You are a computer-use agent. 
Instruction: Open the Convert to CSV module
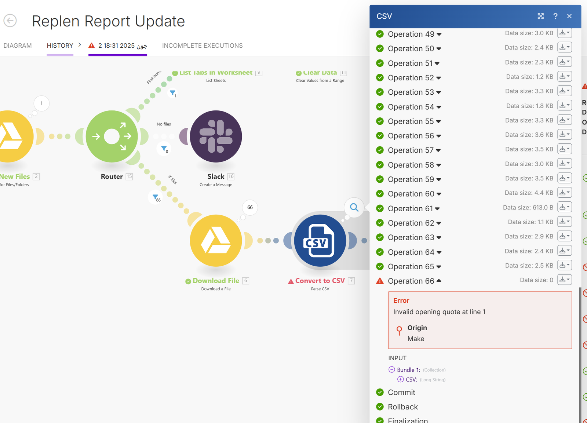pyautogui.click(x=320, y=241)
